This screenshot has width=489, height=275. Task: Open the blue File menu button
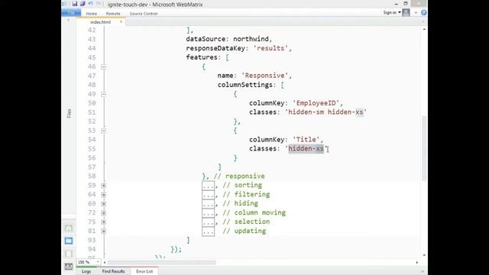click(71, 13)
